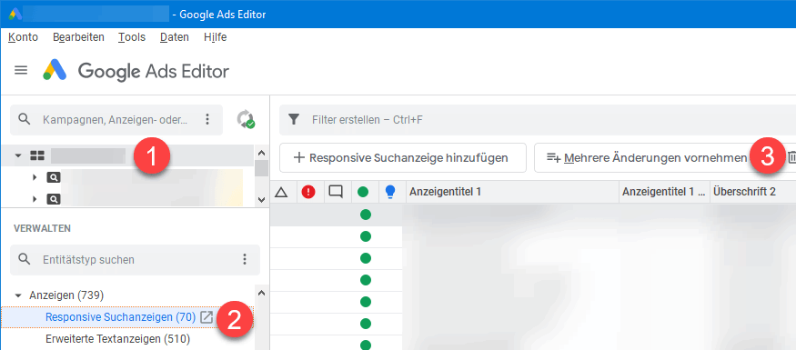The image size is (796, 350).
Task: Click magnifier icon in campaign search box
Action: tap(24, 119)
